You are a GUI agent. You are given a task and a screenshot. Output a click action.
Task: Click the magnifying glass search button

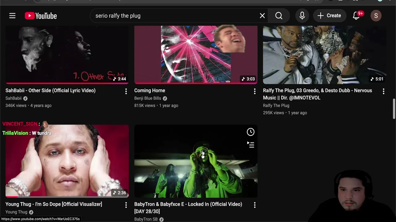pos(279,16)
